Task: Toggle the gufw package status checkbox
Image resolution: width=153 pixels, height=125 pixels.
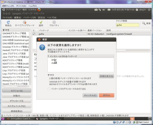Action: pos(34,34)
